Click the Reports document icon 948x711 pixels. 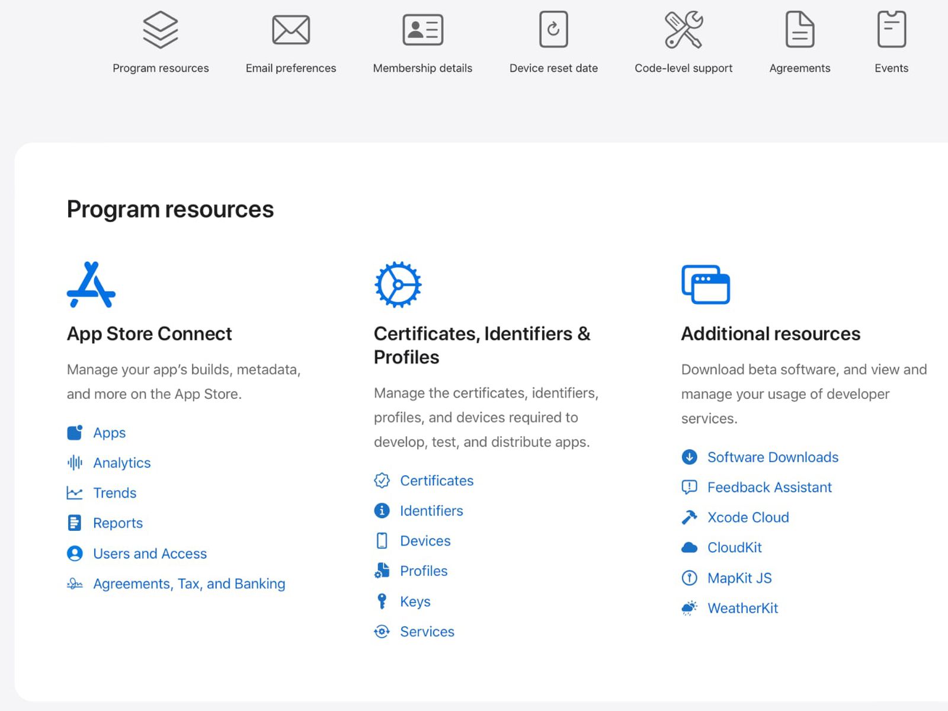(x=75, y=523)
